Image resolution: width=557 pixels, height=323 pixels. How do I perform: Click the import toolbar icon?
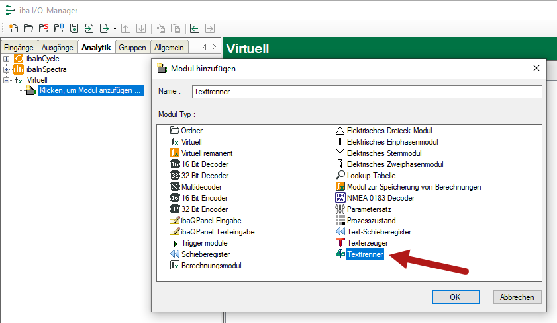(x=89, y=28)
